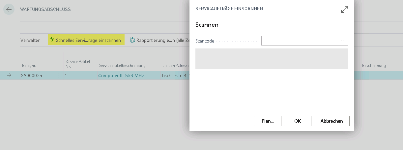Open the Verwalten menu
403x150 pixels.
(30, 41)
